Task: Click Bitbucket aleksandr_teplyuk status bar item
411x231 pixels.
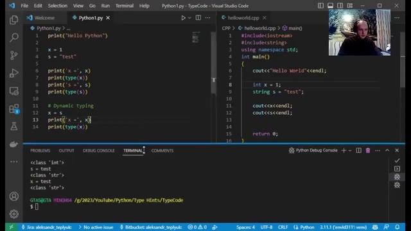Action: [x=151, y=227]
